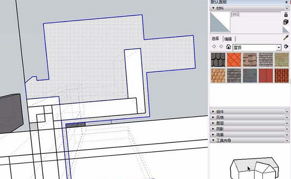Switch to the 选择 tab
This screenshot has height=179, width=291.
click(215, 39)
